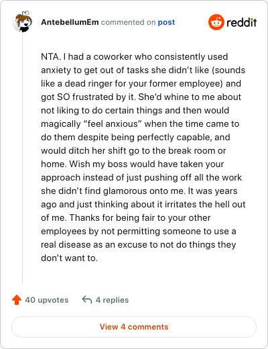Click the final line "don't want to."
This screenshot has height=349, width=268.
[69, 258]
